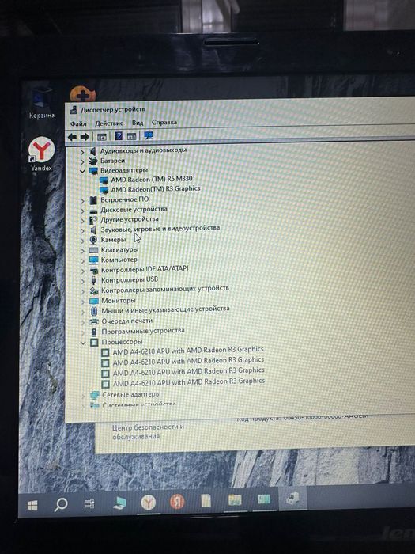Expand the Батареи node
The width and height of the screenshot is (415, 554).
82,161
